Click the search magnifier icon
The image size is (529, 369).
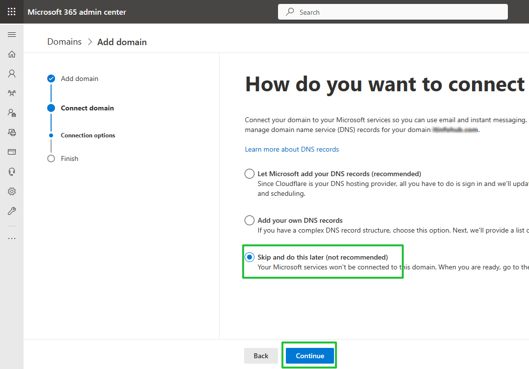pos(290,12)
